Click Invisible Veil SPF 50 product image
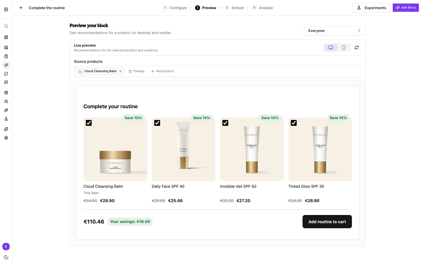Viewport: 423px width, 264px height. [x=252, y=149]
